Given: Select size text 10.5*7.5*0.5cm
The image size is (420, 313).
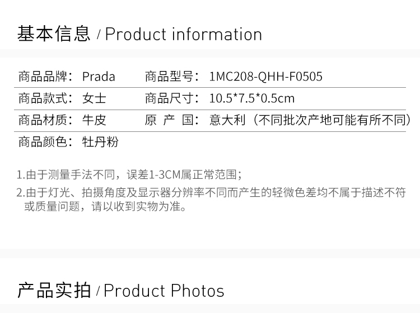Looking at the screenshot, I should pyautogui.click(x=252, y=98).
